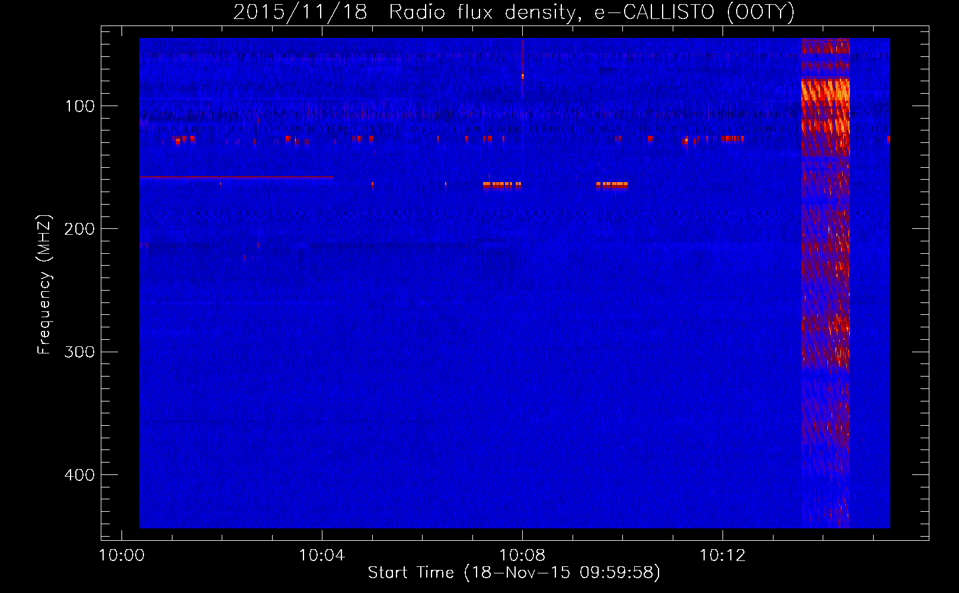The width and height of the screenshot is (959, 593).
Task: Click the 100 frequency tick label
Action: coord(80,106)
